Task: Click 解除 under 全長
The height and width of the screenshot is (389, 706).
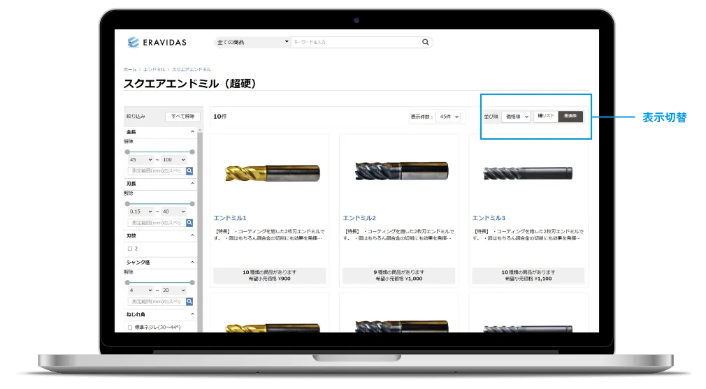Action: point(129,141)
